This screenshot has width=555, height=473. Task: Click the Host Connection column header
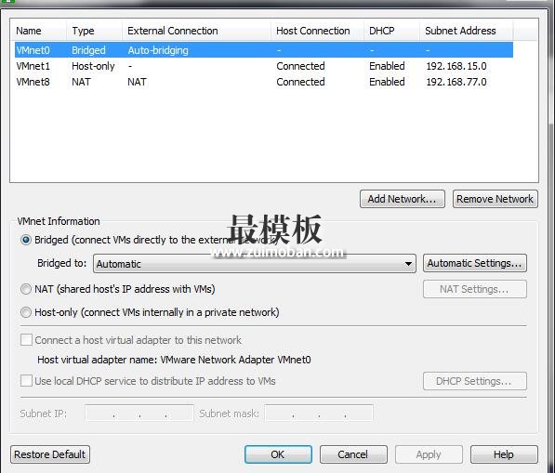click(x=317, y=31)
